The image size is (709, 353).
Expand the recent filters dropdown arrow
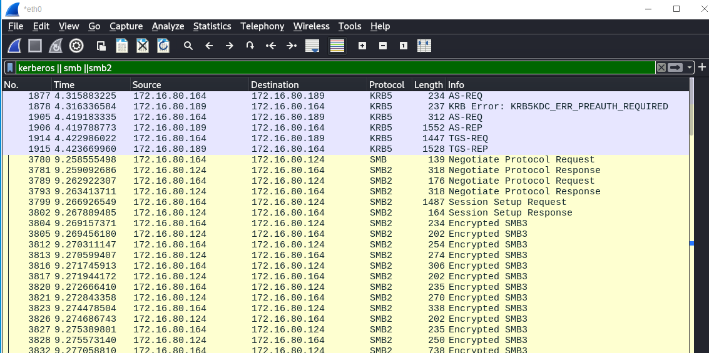(690, 67)
